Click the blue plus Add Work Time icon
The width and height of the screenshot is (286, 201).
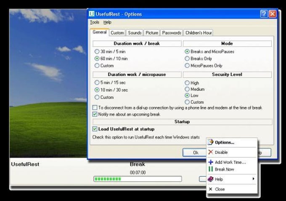[x=211, y=162]
